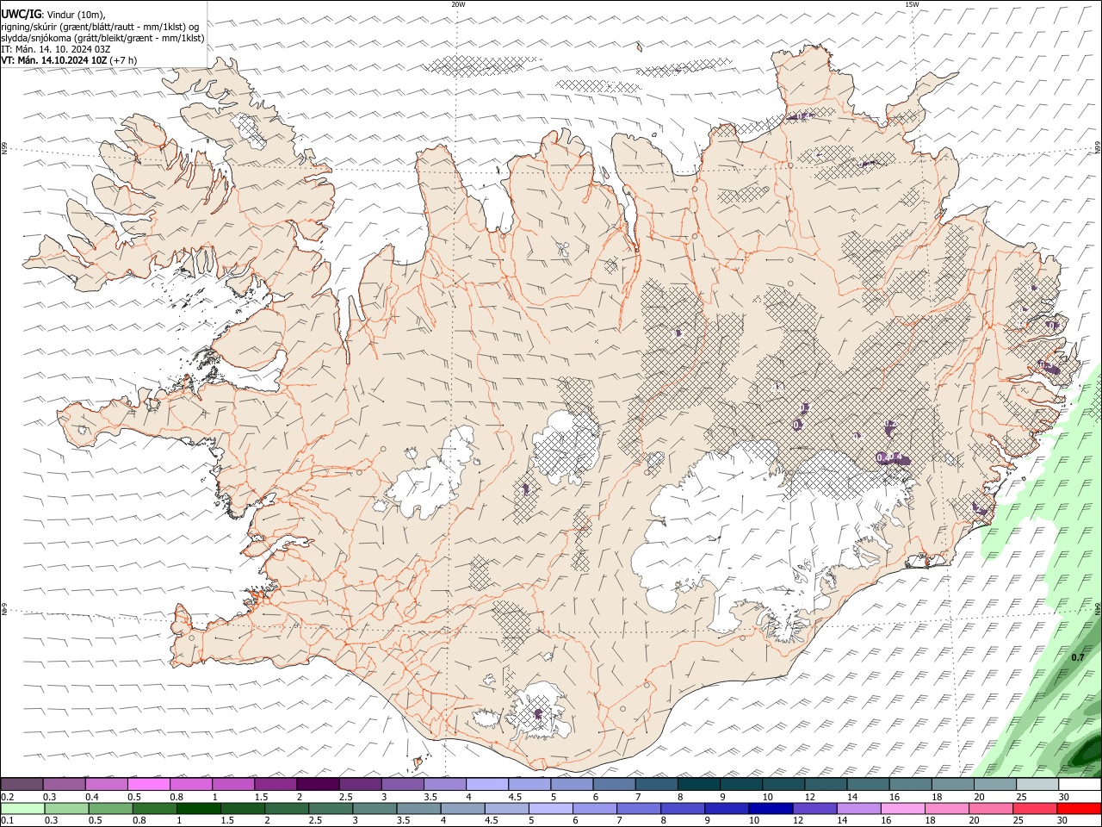The height and width of the screenshot is (827, 1102).
Task: Click the 15W longitude label
Action: pos(912,4)
